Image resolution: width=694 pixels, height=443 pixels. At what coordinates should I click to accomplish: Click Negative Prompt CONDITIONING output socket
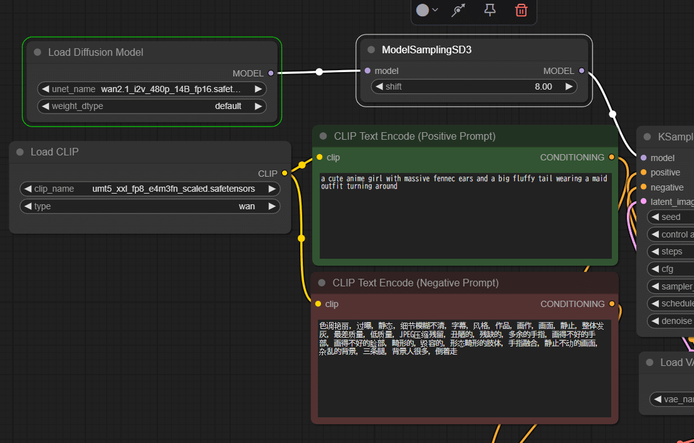[612, 304]
